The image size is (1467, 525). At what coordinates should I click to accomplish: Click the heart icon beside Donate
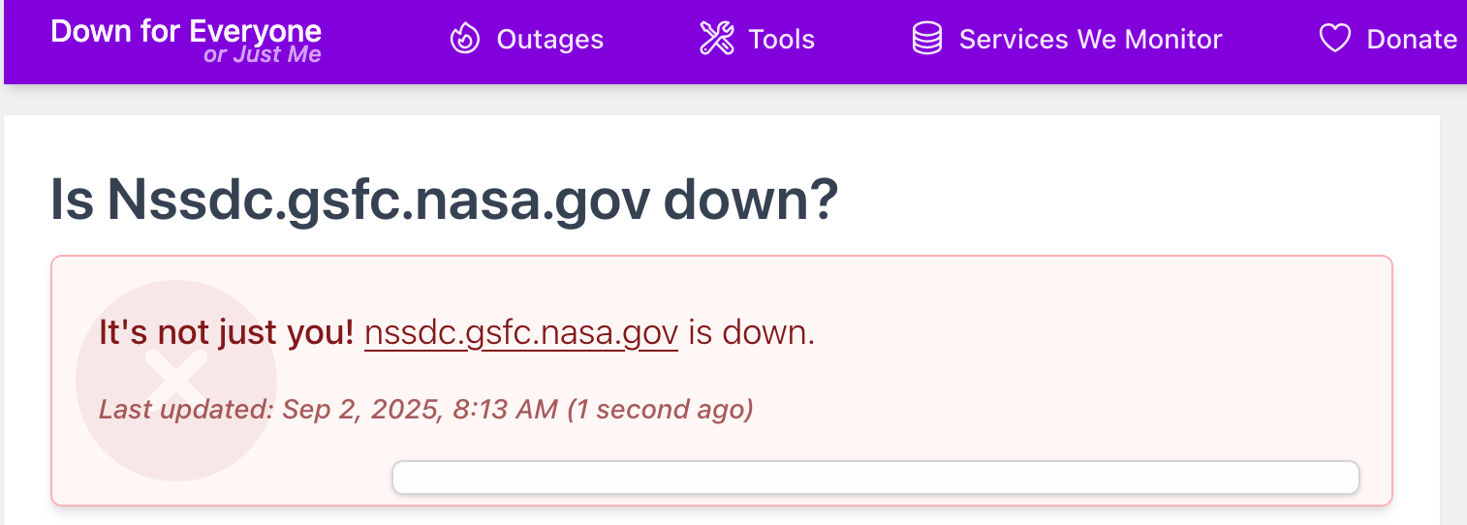point(1334,39)
